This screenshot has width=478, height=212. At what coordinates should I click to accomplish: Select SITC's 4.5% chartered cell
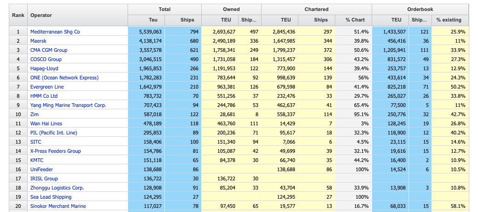(353, 142)
